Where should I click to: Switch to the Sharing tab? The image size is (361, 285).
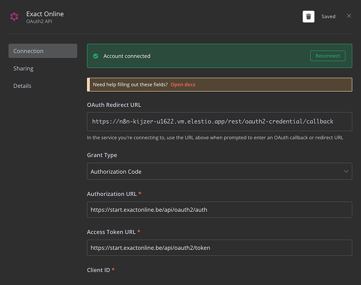tap(23, 68)
